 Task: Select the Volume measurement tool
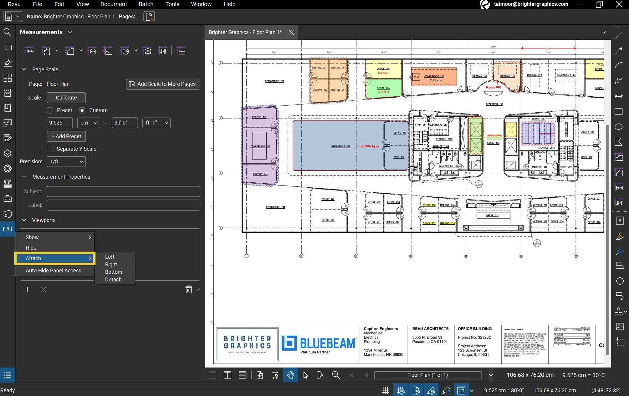[147, 51]
